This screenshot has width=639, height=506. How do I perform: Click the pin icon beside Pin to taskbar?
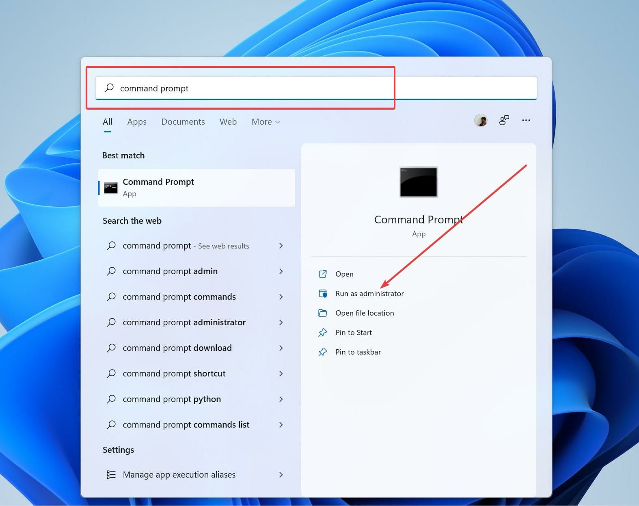click(x=323, y=352)
